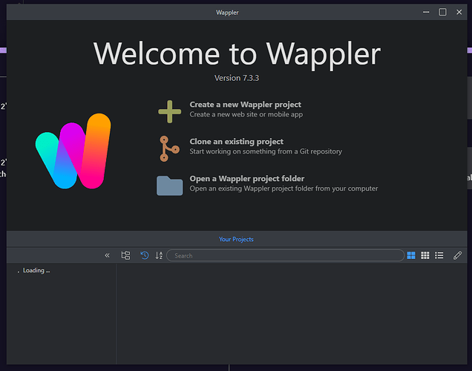This screenshot has height=371, width=472.
Task: Click the green plus new project icon
Action: click(169, 111)
